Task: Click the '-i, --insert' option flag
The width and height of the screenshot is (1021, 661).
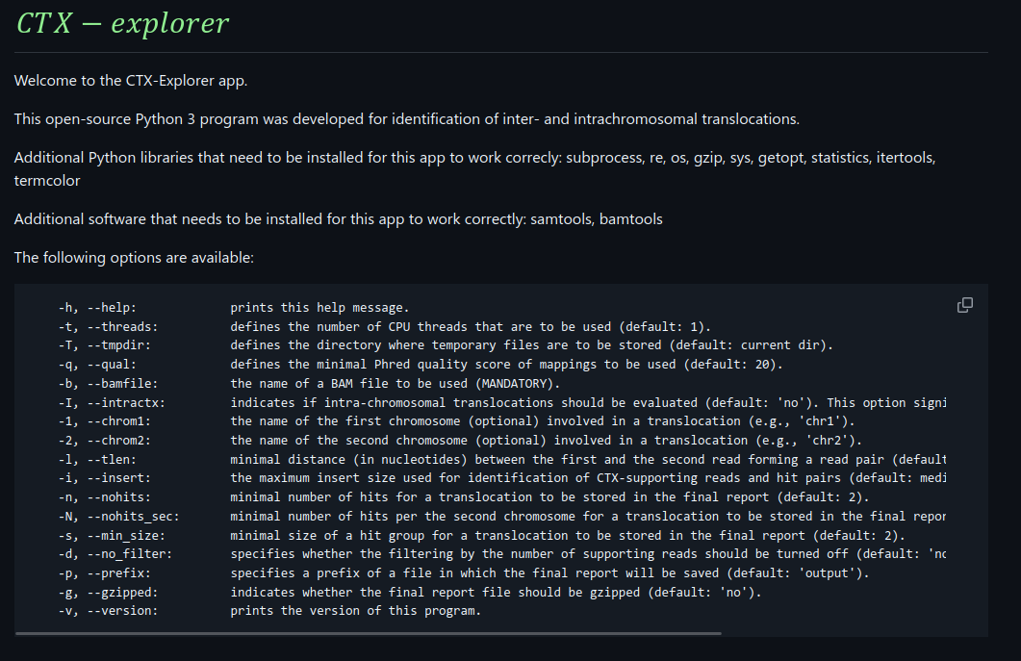Action: (104, 478)
